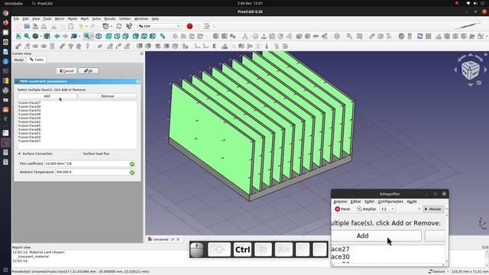Click the Remove faces button
This screenshot has height=275, width=489.
click(108, 96)
